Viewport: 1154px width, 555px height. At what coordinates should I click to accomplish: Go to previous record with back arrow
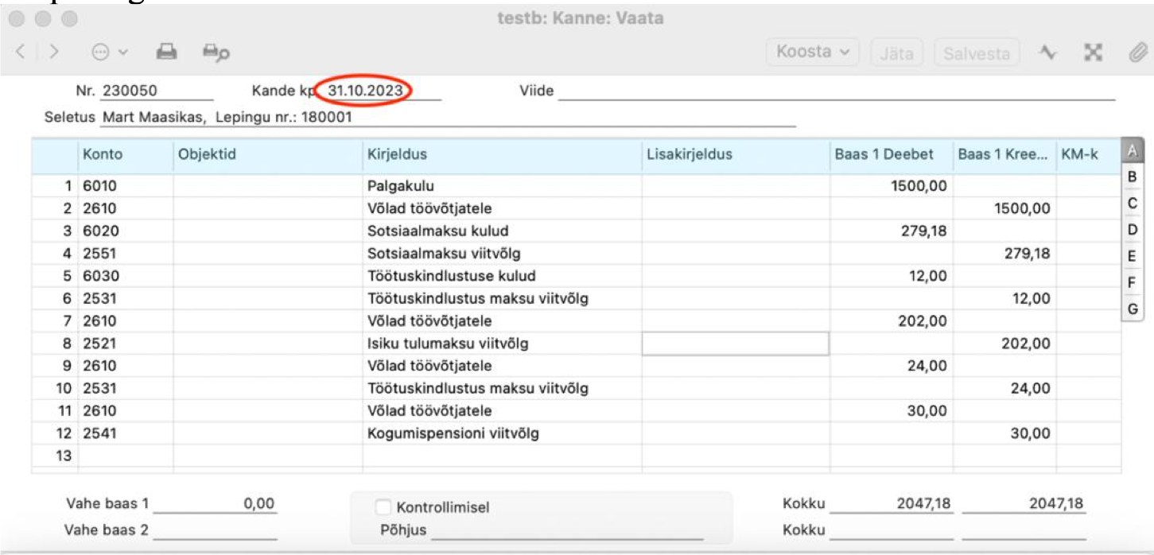pyautogui.click(x=21, y=52)
